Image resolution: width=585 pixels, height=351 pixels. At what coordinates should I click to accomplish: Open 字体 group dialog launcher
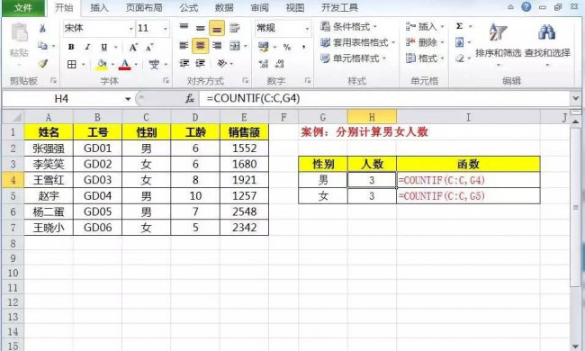(x=166, y=81)
